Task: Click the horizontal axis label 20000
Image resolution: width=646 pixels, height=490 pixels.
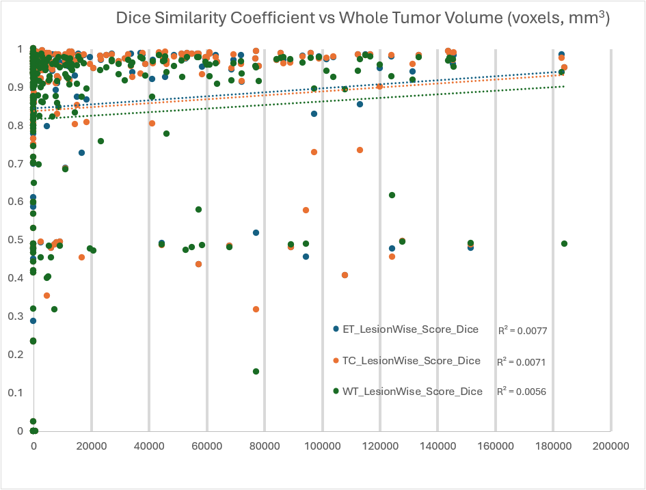Action: 92,446
